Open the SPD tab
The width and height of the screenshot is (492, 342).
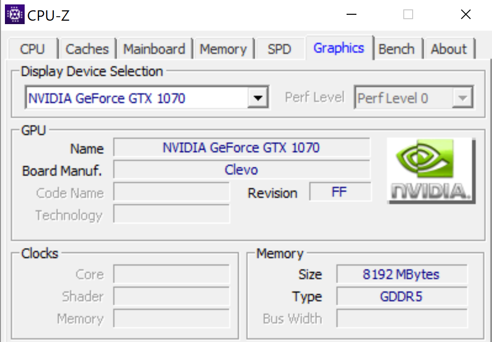point(279,49)
